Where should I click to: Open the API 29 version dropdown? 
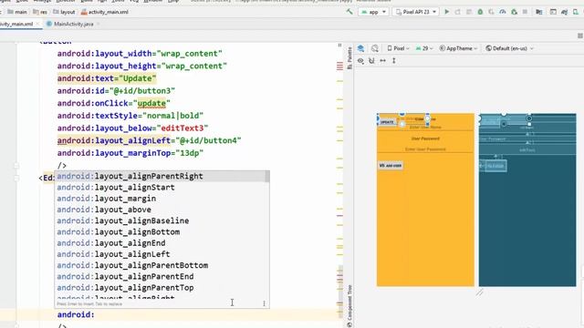[424, 48]
